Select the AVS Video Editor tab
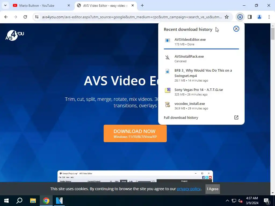This screenshot has width=275, height=206. [x=106, y=5]
